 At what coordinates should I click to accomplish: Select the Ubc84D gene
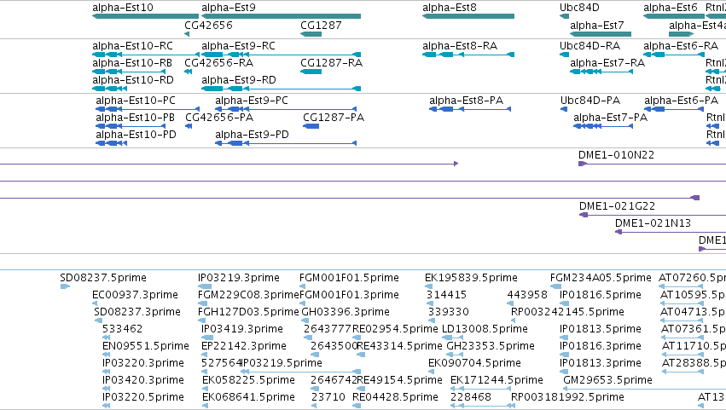[x=564, y=16]
